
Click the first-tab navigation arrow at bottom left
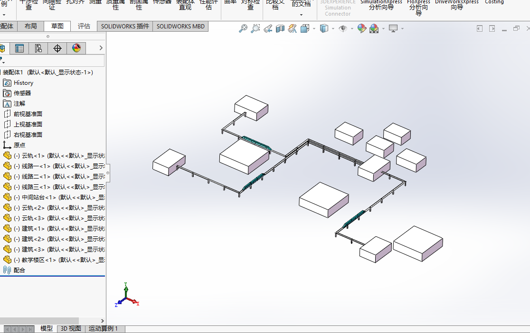click(x=7, y=329)
